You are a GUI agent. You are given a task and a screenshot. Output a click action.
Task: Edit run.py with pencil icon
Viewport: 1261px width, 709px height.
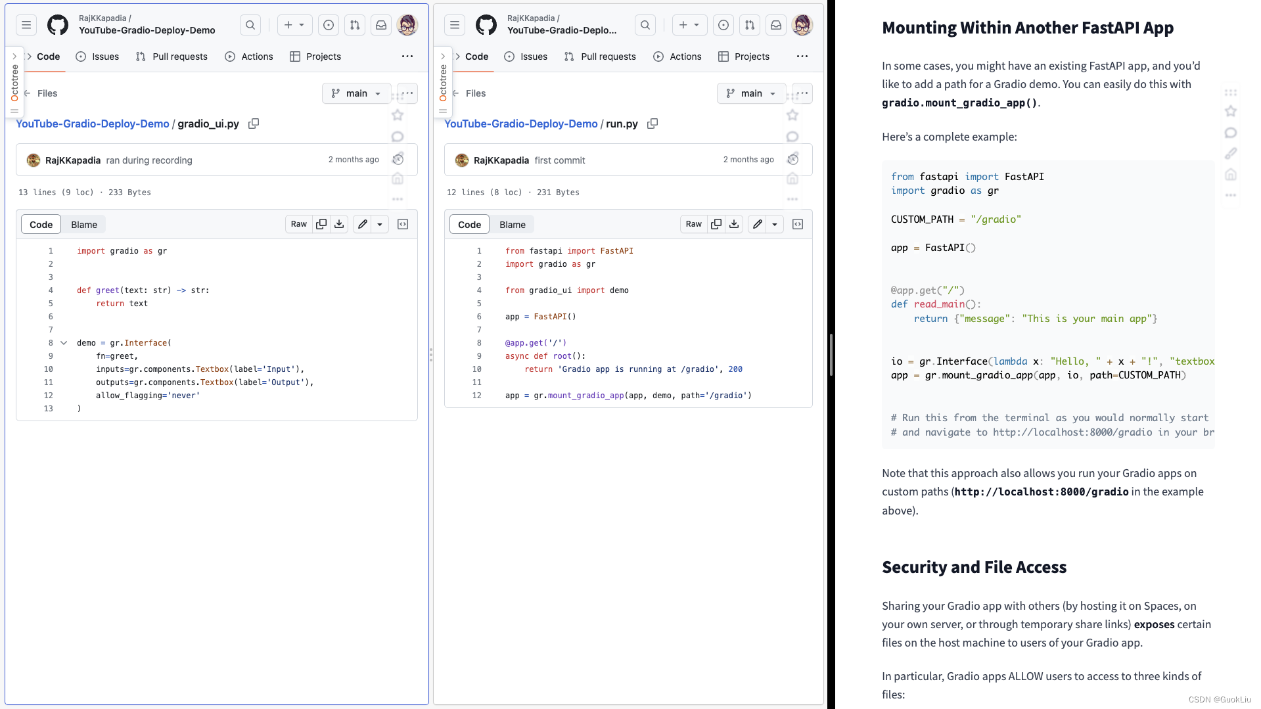point(758,224)
